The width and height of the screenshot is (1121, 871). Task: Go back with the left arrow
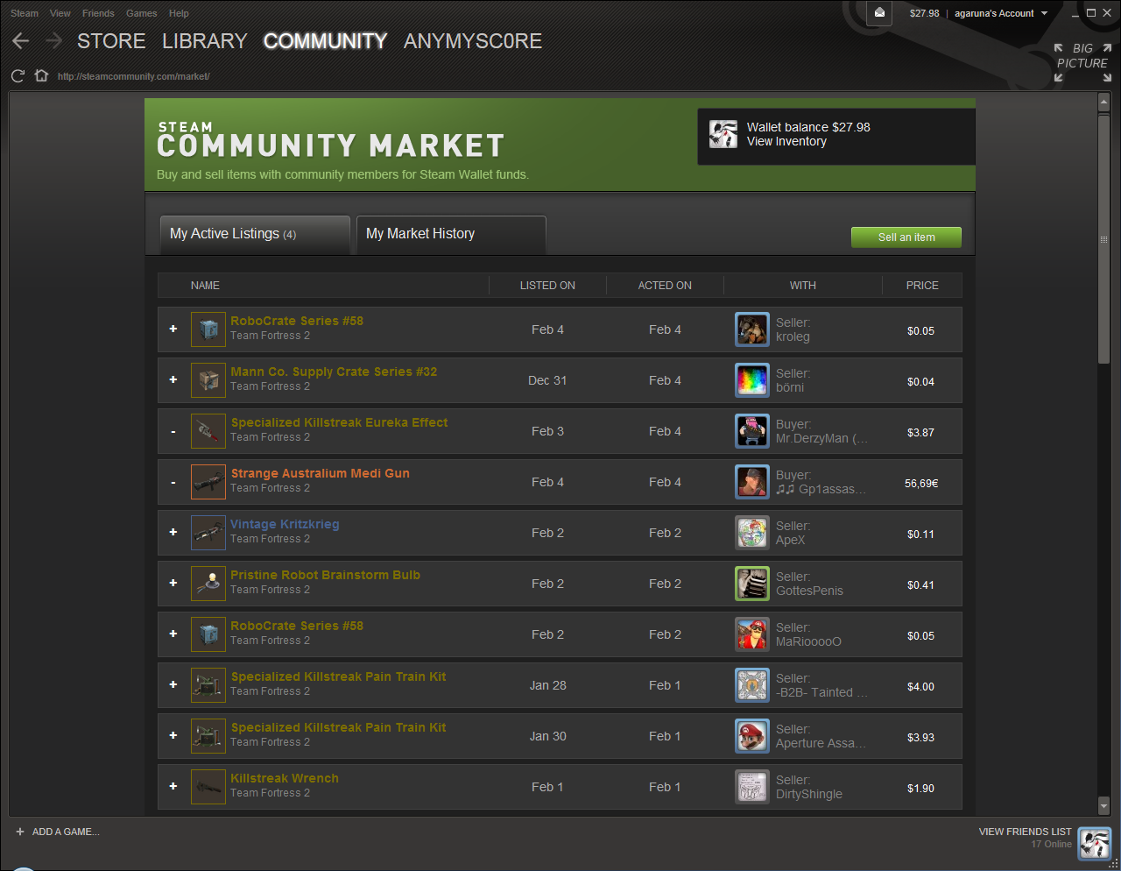pyautogui.click(x=21, y=41)
